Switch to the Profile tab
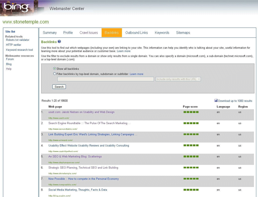This screenshot has height=197, width=258. tap(68, 33)
